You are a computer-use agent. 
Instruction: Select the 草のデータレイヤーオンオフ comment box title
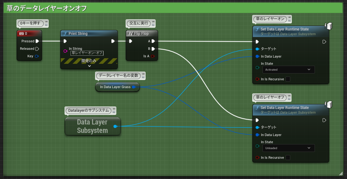tap(47, 8)
